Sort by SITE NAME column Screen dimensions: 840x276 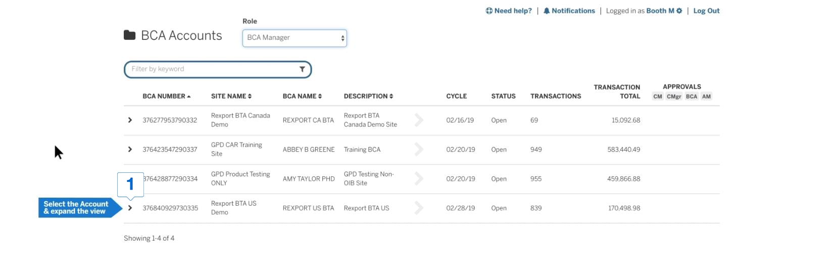coord(231,96)
